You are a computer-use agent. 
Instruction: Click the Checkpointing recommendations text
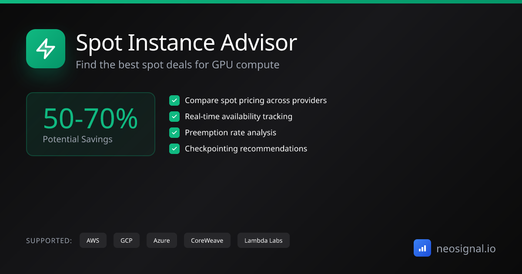[x=246, y=149]
